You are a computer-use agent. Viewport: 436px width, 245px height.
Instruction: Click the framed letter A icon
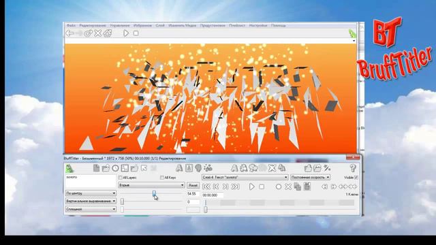[189, 168]
